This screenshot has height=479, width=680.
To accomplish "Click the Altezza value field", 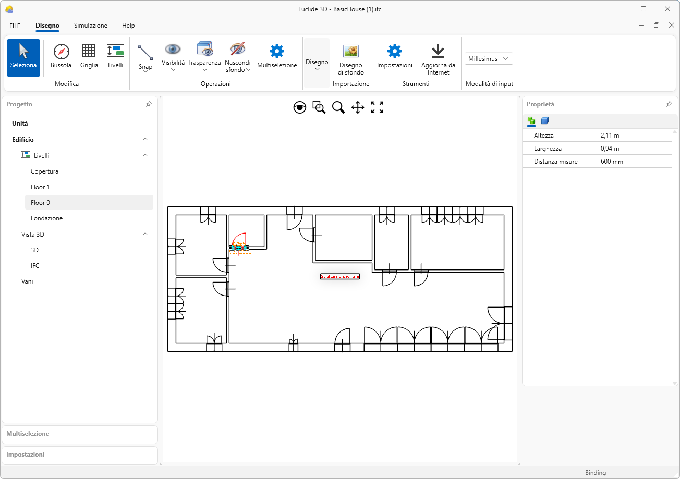I will click(634, 136).
